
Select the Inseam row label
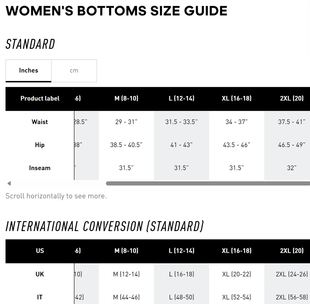[x=40, y=168]
